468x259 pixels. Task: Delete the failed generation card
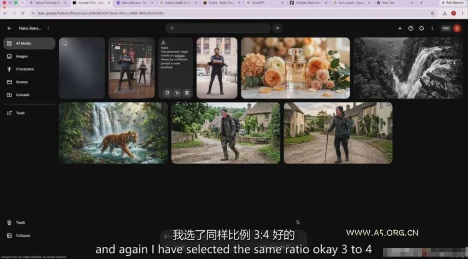coord(187,93)
